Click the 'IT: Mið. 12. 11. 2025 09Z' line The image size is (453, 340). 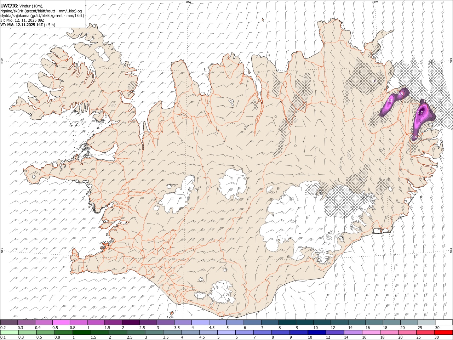click(x=22, y=20)
